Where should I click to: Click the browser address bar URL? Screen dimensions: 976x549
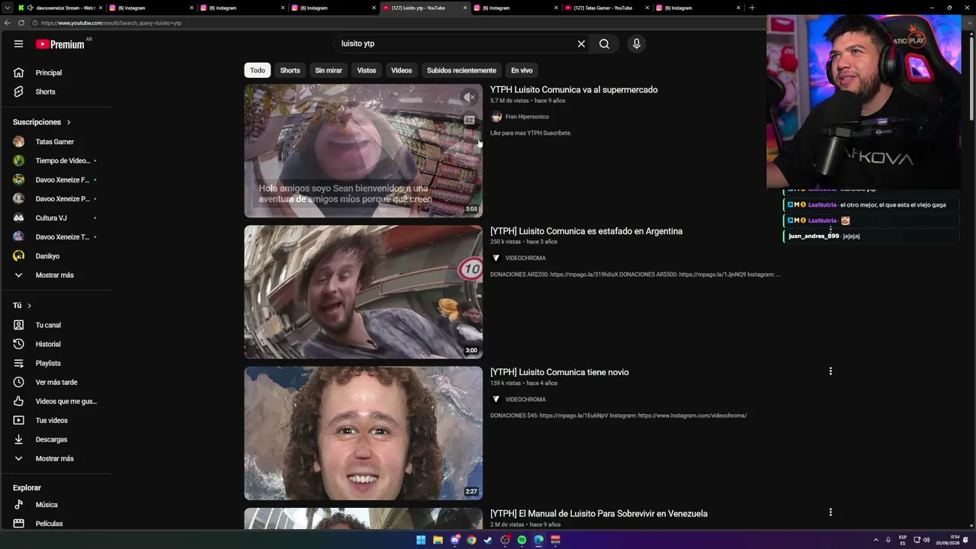click(111, 23)
